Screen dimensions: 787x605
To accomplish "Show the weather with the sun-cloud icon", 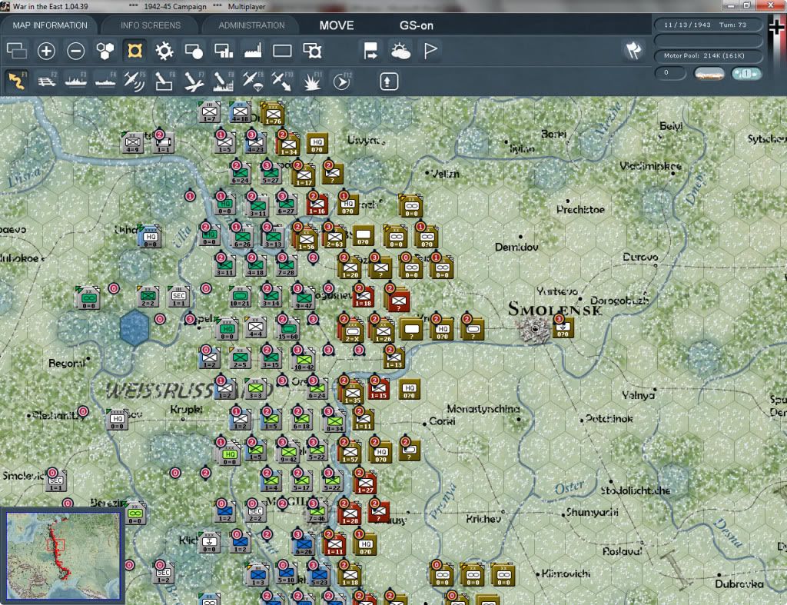I will coord(400,51).
